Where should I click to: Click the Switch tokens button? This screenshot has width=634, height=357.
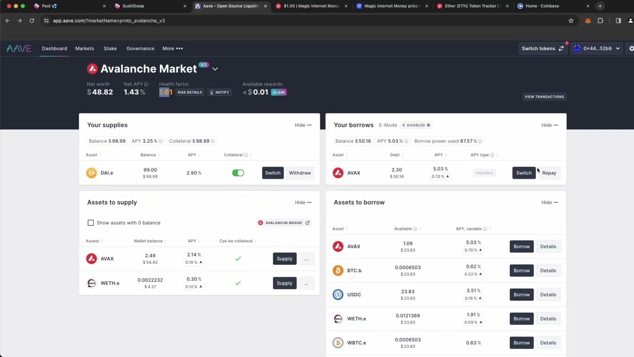(543, 49)
